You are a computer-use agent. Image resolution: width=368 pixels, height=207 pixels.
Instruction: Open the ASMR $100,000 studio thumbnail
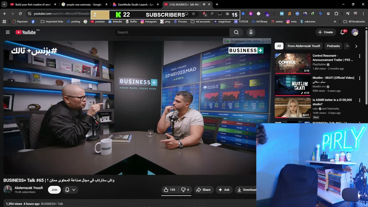point(292,108)
